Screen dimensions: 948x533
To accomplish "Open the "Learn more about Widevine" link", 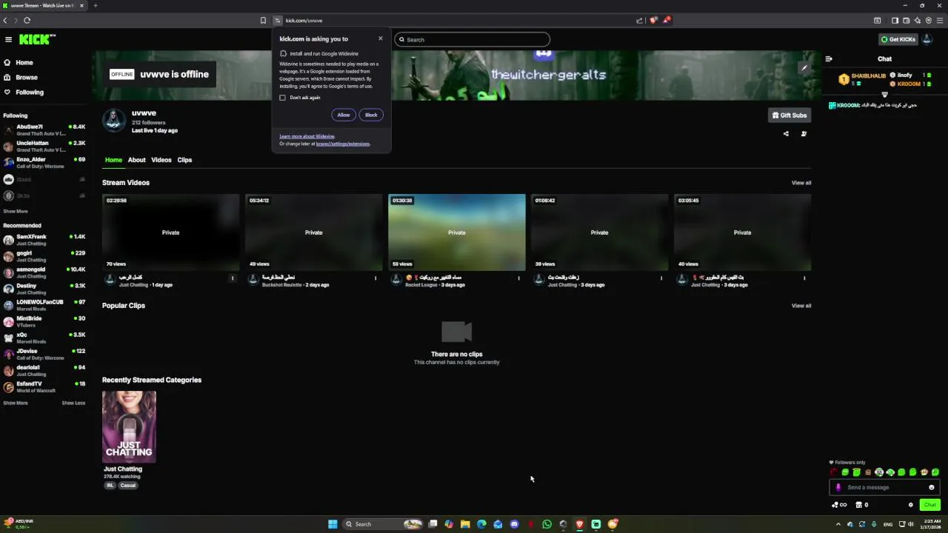I will pyautogui.click(x=307, y=136).
